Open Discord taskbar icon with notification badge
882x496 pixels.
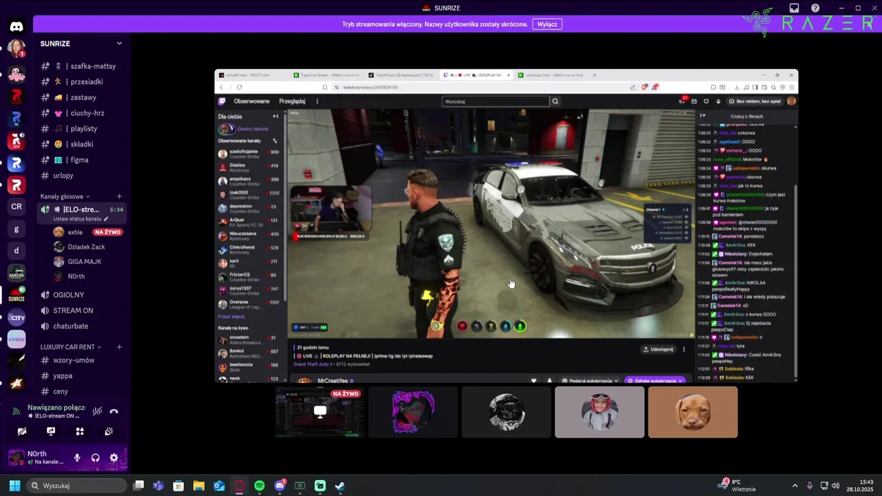tap(280, 486)
